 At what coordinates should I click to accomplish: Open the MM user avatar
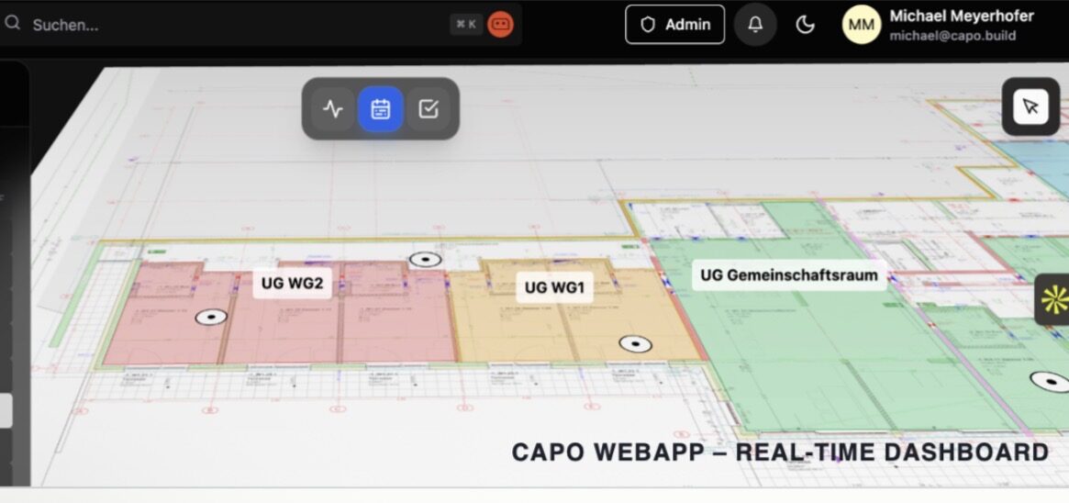[862, 25]
